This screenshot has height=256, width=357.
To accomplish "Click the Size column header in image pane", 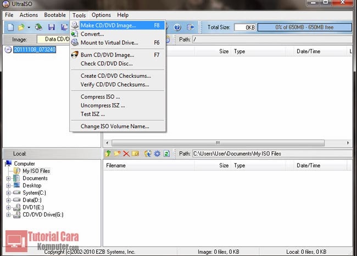I will pyautogui.click(x=213, y=52).
